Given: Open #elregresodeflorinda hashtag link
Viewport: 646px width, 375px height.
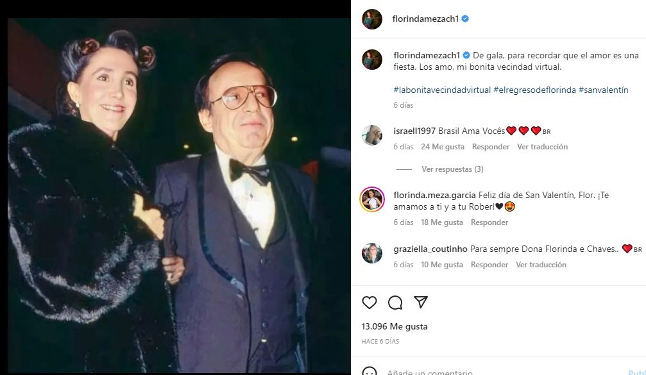Looking at the screenshot, I should pos(534,90).
